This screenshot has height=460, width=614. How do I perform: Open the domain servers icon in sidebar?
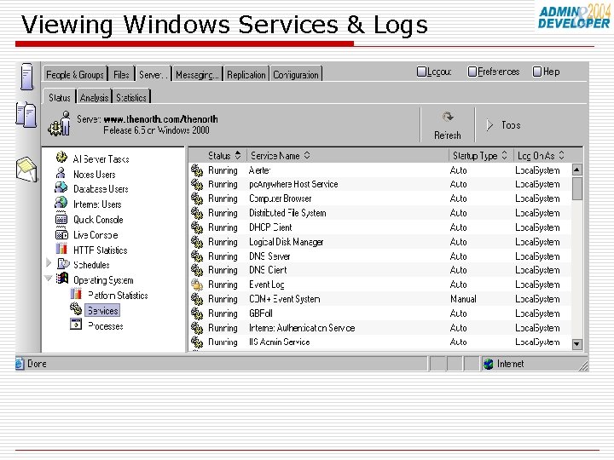(x=26, y=115)
